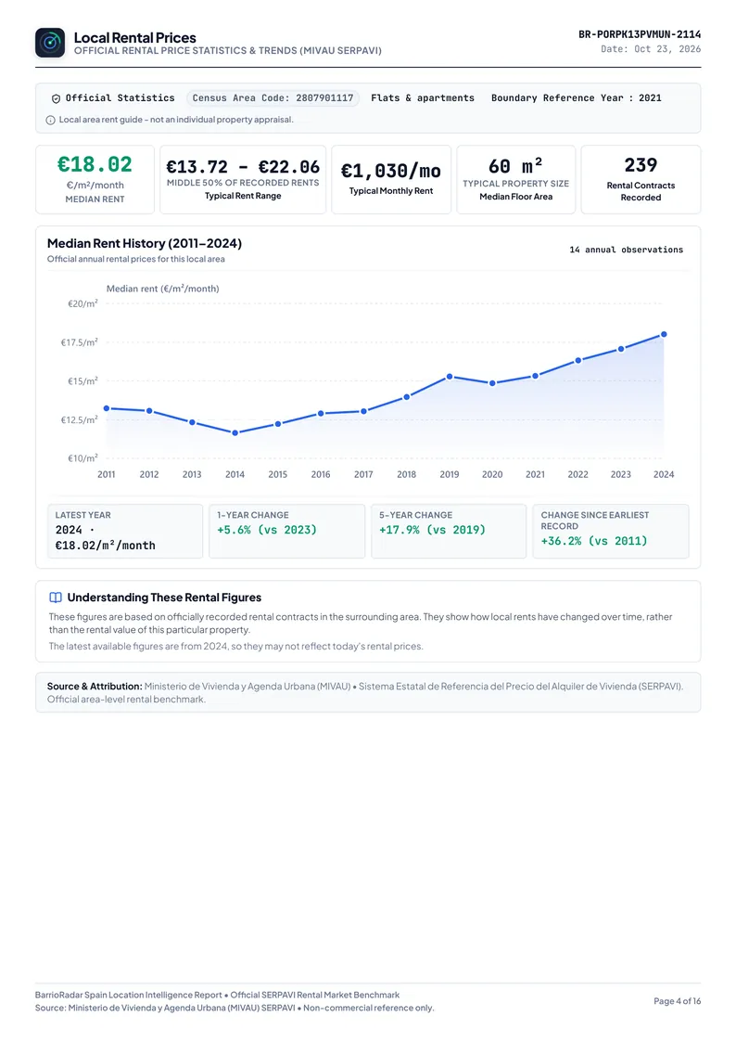Click the 2013 data point on the chart
The height and width of the screenshot is (1042, 736).
192,422
